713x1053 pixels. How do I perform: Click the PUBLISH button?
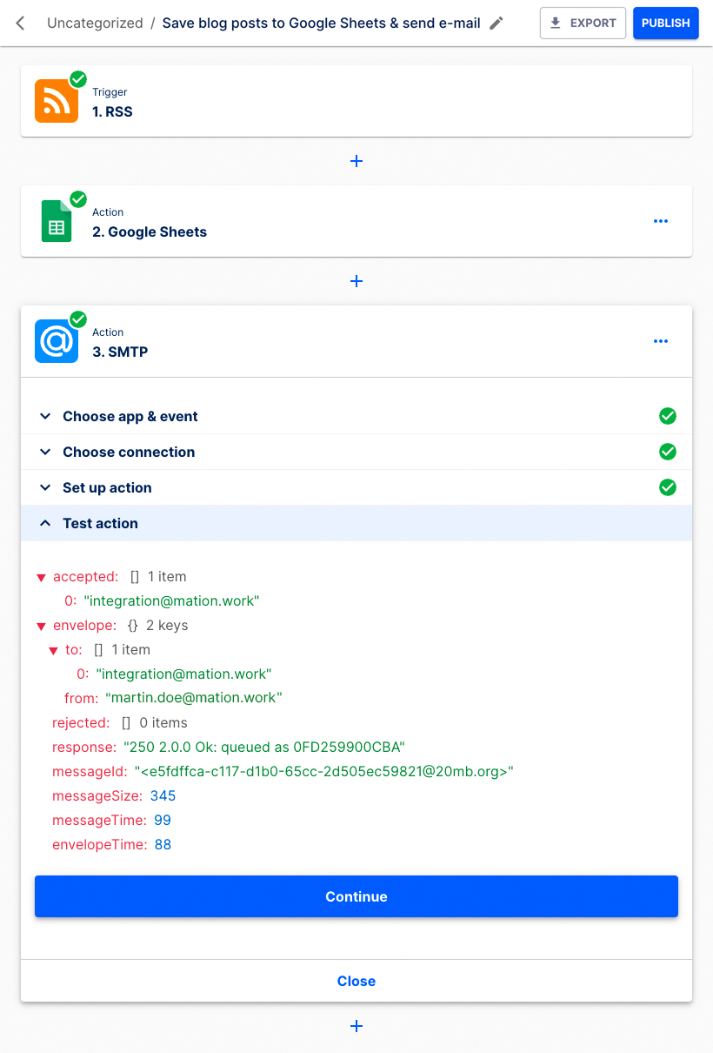point(666,23)
